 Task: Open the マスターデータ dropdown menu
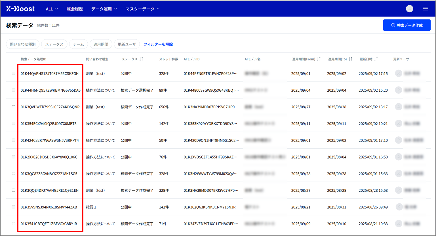pos(143,9)
